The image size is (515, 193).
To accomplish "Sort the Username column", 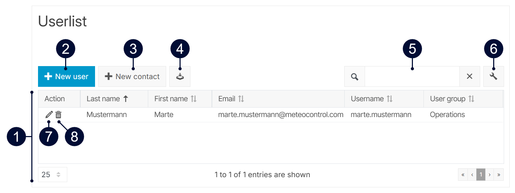I will [390, 99].
